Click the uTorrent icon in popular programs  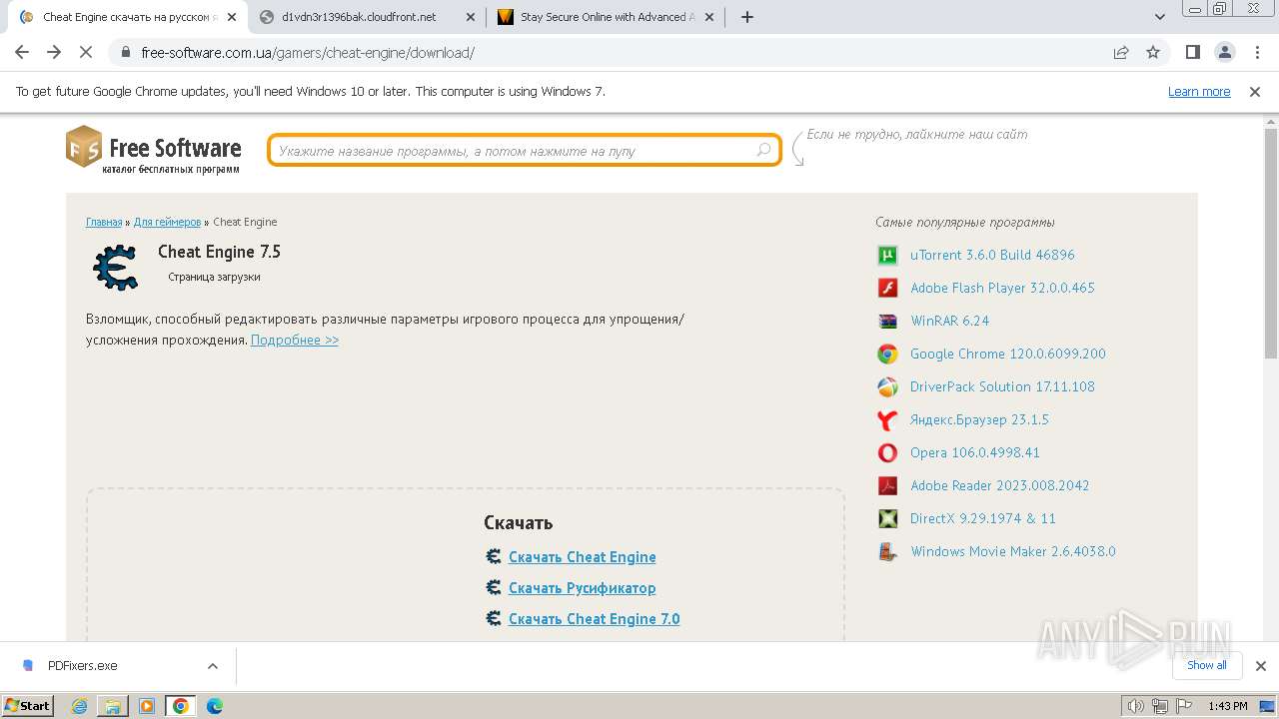(x=887, y=255)
